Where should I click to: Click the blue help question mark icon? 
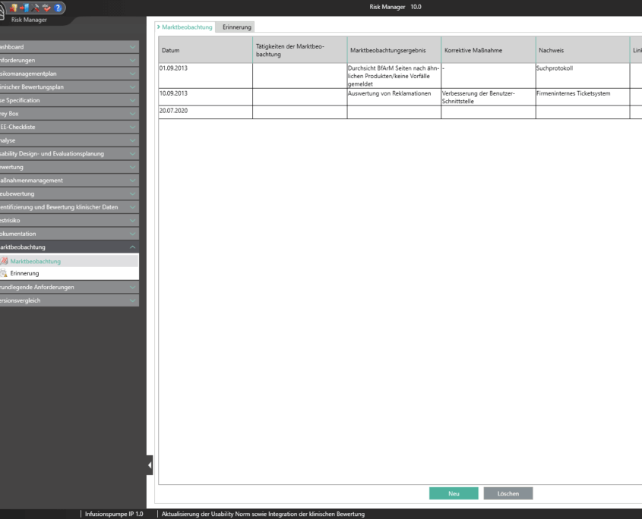click(x=58, y=8)
